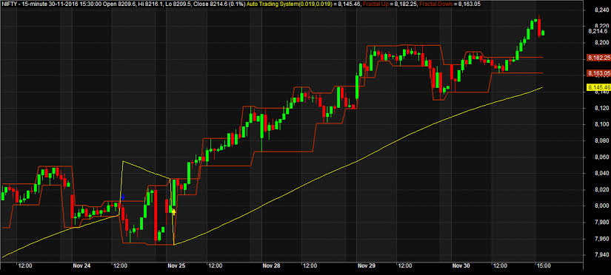Click the 8,214.6 last price label

tap(598, 31)
